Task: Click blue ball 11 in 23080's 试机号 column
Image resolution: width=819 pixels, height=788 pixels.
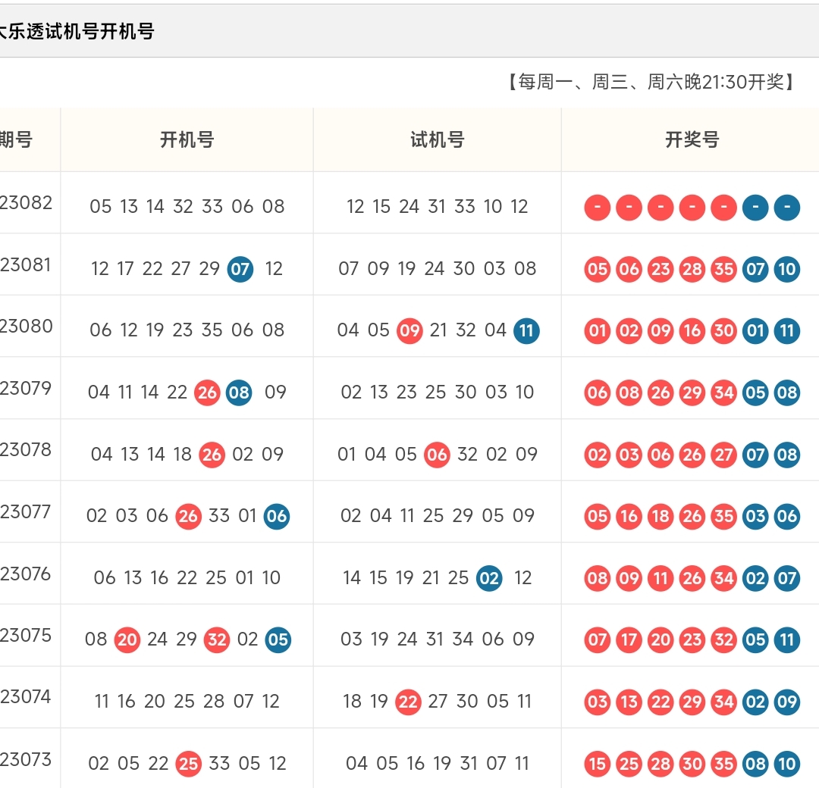Action: coord(526,331)
